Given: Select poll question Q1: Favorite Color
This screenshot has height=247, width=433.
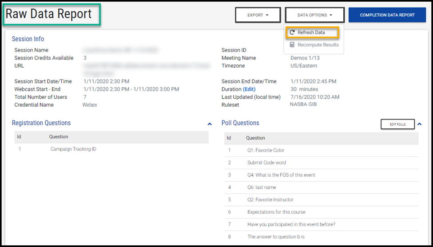Looking at the screenshot, I should click(266, 150).
